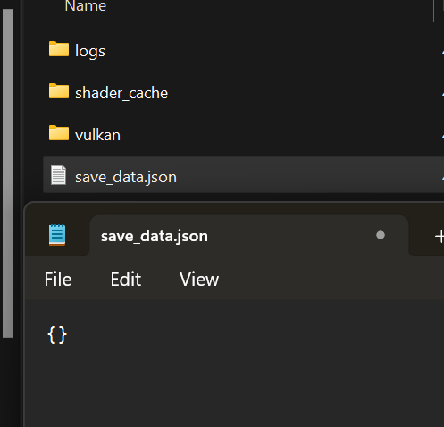The image size is (444, 427).
Task: Select the shader_cache folder name
Action: click(x=121, y=93)
